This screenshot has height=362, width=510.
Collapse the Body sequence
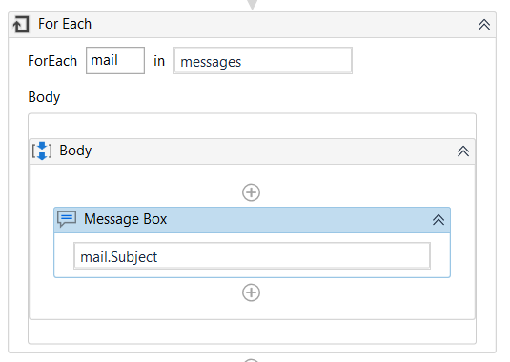coord(463,151)
